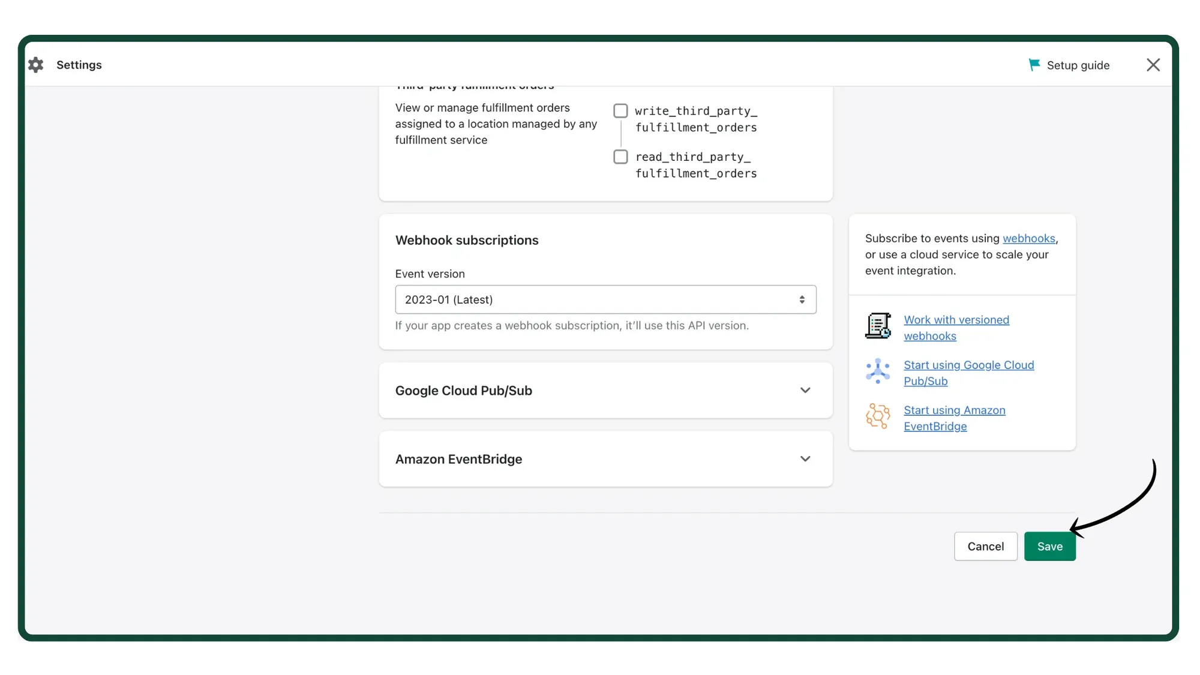
Task: Click the Setup guide flag icon
Action: (x=1034, y=64)
